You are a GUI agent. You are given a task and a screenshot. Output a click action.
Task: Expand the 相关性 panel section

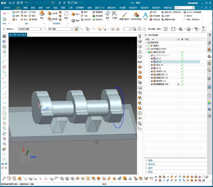click(x=151, y=164)
